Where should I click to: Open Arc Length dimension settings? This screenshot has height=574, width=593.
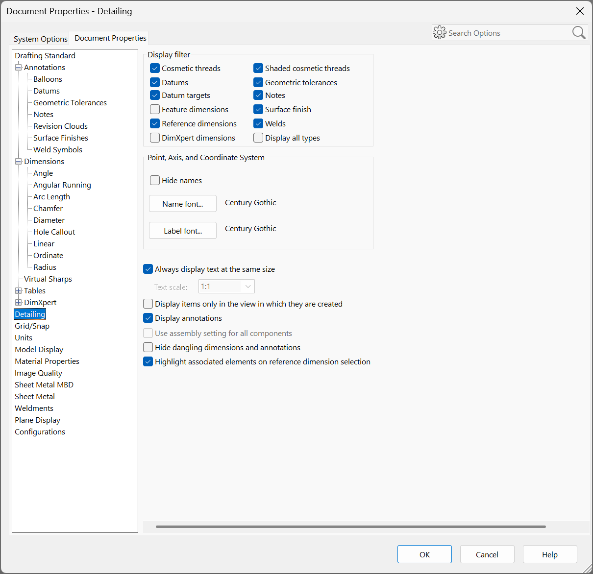[51, 197]
